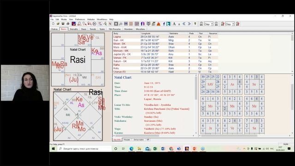Switch to the Tajaka tab
The image size is (295, 166).
pyautogui.click(x=102, y=29)
